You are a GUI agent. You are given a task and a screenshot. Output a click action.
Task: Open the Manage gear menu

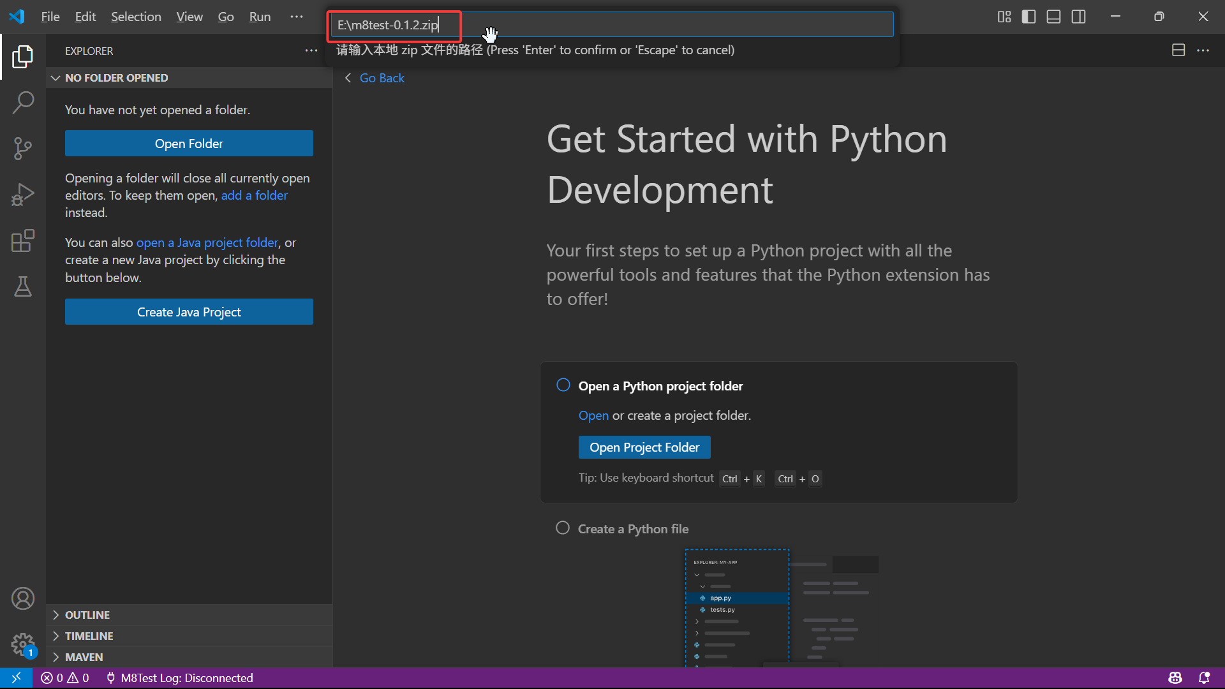pos(23,644)
